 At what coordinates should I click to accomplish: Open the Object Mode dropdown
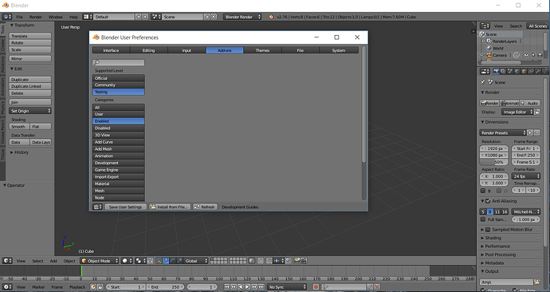(100, 261)
